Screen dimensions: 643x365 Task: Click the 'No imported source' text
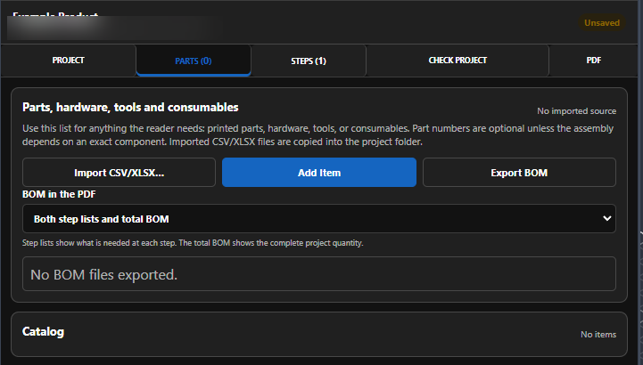click(x=576, y=111)
